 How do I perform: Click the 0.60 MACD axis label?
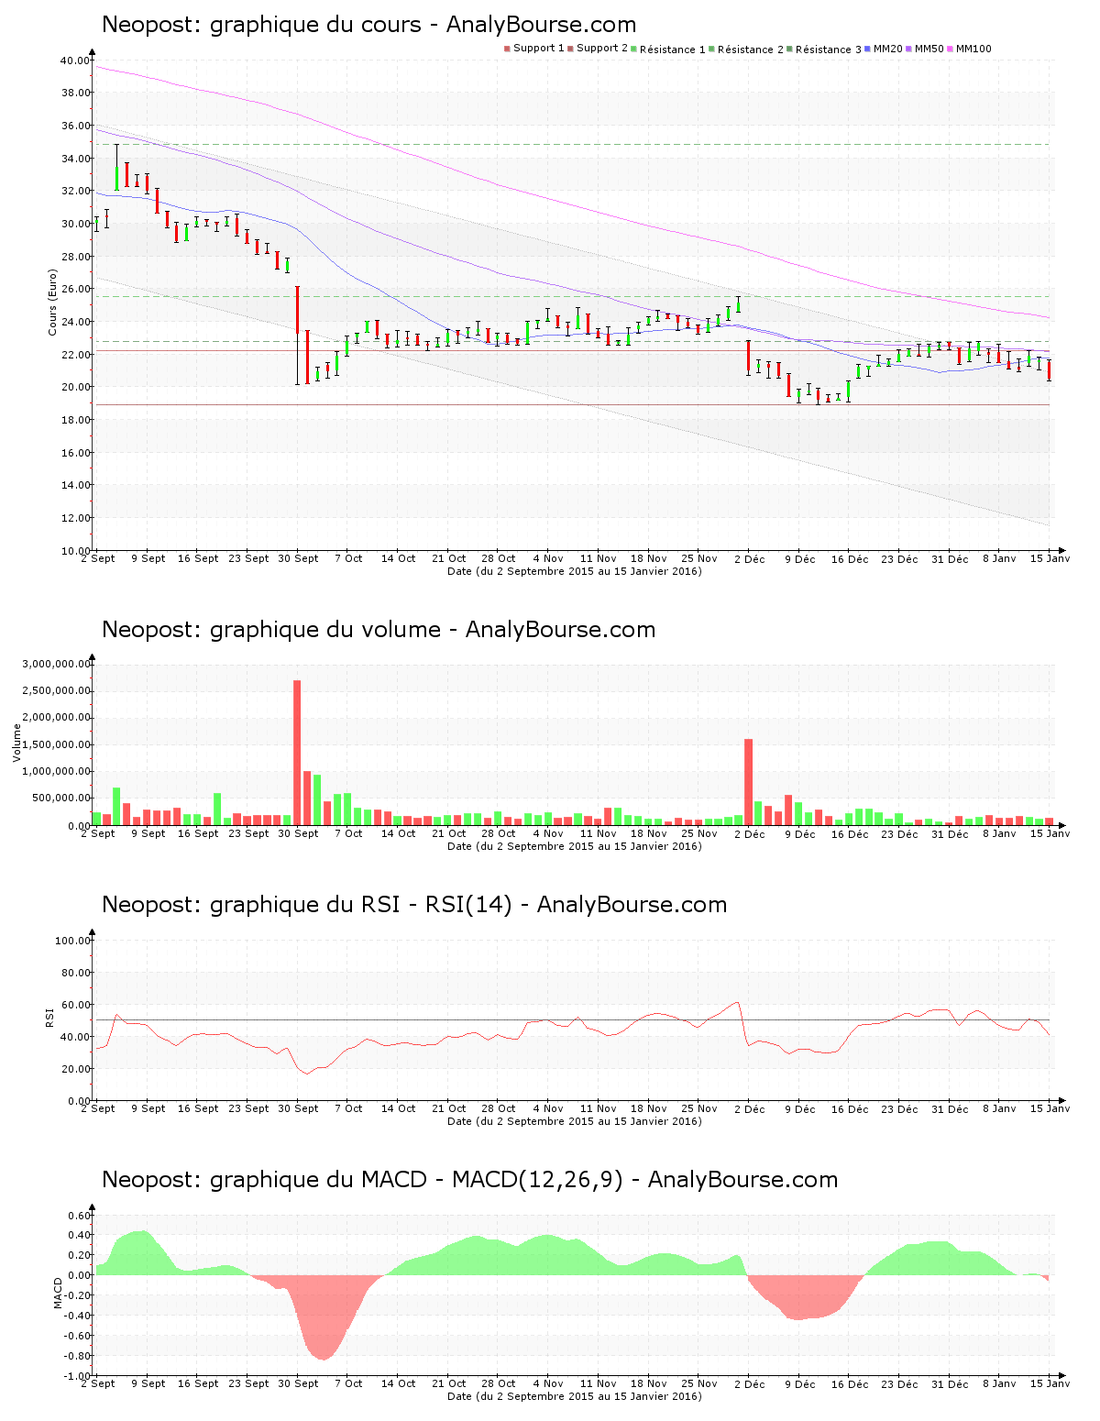point(79,1216)
